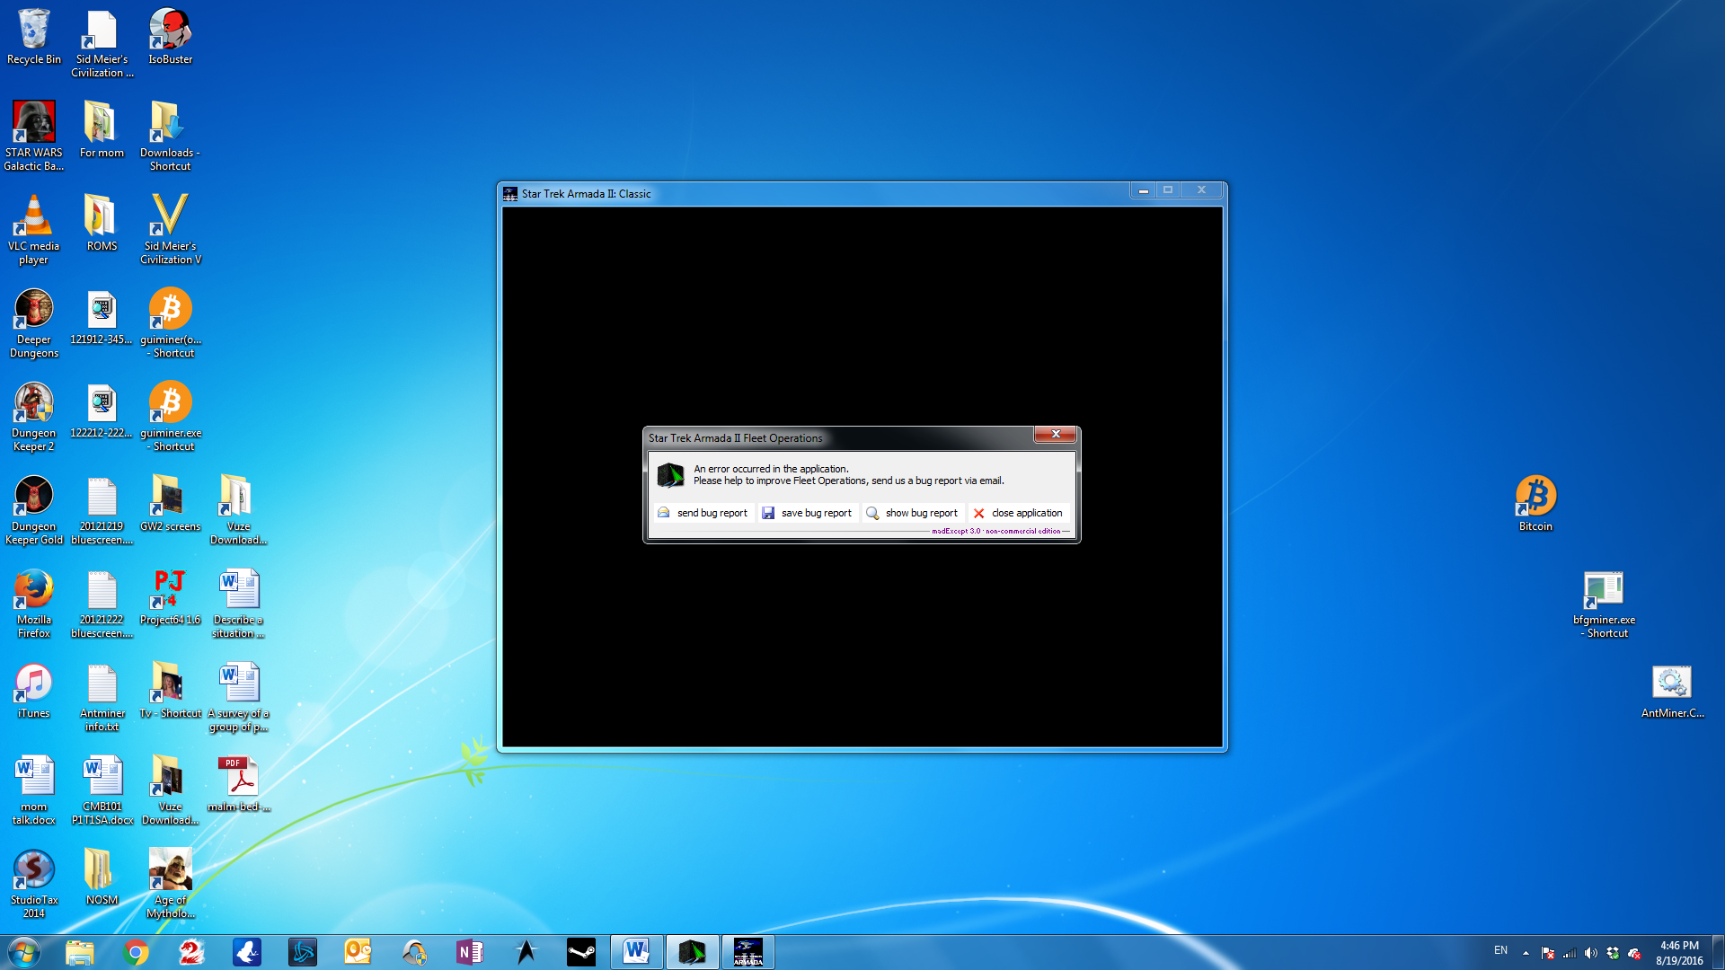Select the AntMiner.C... desktop icon
The image size is (1725, 970).
[1672, 690]
